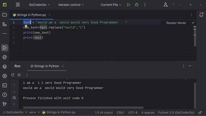Click venv breadcrumb in navigation bar
206x116 pixels.
pyautogui.click(x=33, y=112)
